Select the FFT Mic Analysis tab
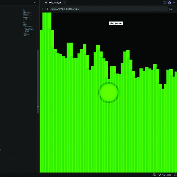The height and width of the screenshot is (177, 177). 53,2
